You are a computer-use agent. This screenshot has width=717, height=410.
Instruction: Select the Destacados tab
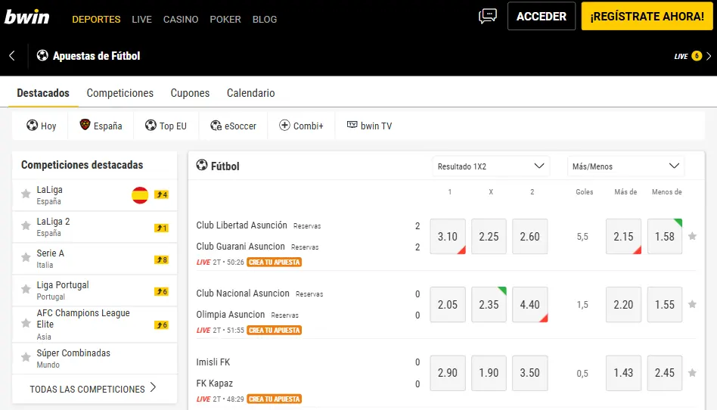click(x=43, y=93)
